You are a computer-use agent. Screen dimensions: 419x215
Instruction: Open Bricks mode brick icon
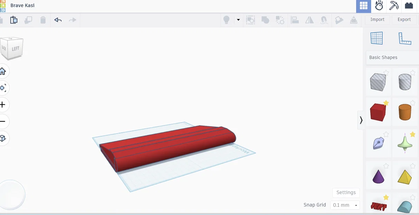pyautogui.click(x=409, y=6)
